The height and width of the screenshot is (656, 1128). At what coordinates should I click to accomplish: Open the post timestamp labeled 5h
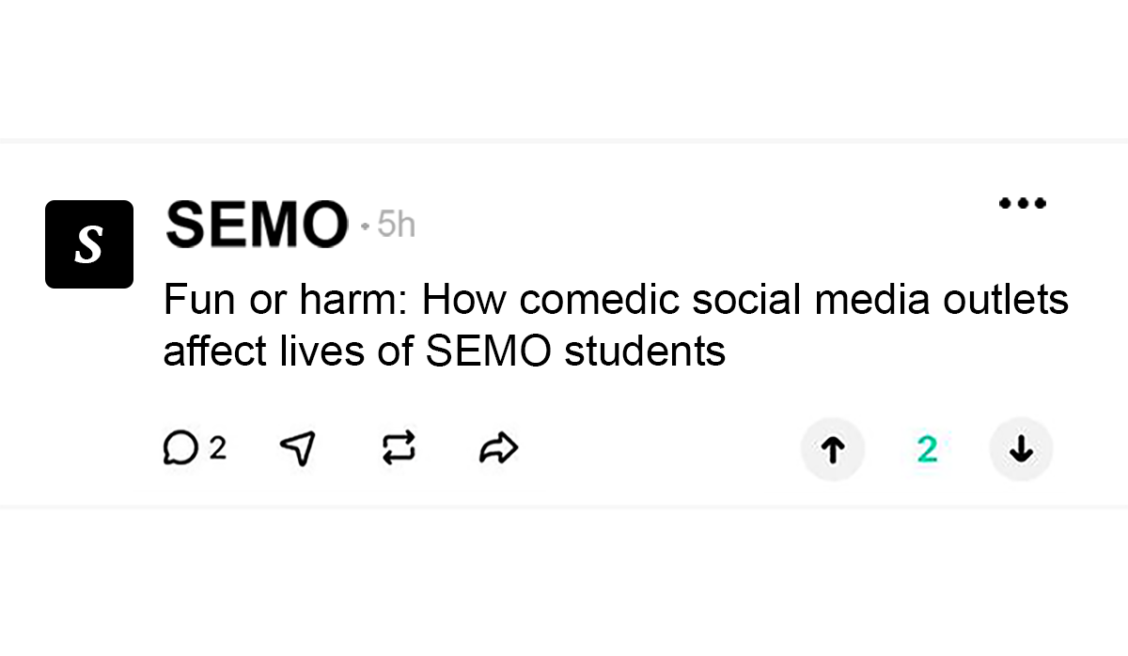click(x=398, y=226)
